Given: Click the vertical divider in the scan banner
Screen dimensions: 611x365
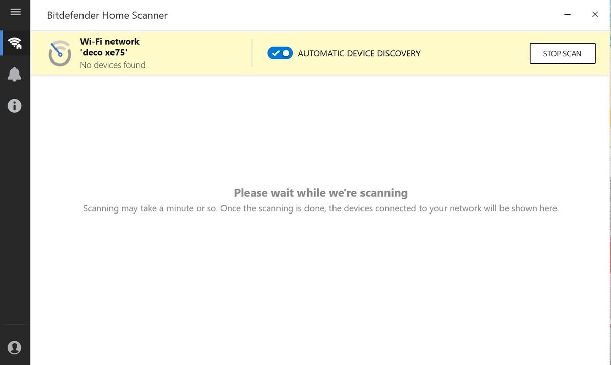Looking at the screenshot, I should (x=252, y=53).
